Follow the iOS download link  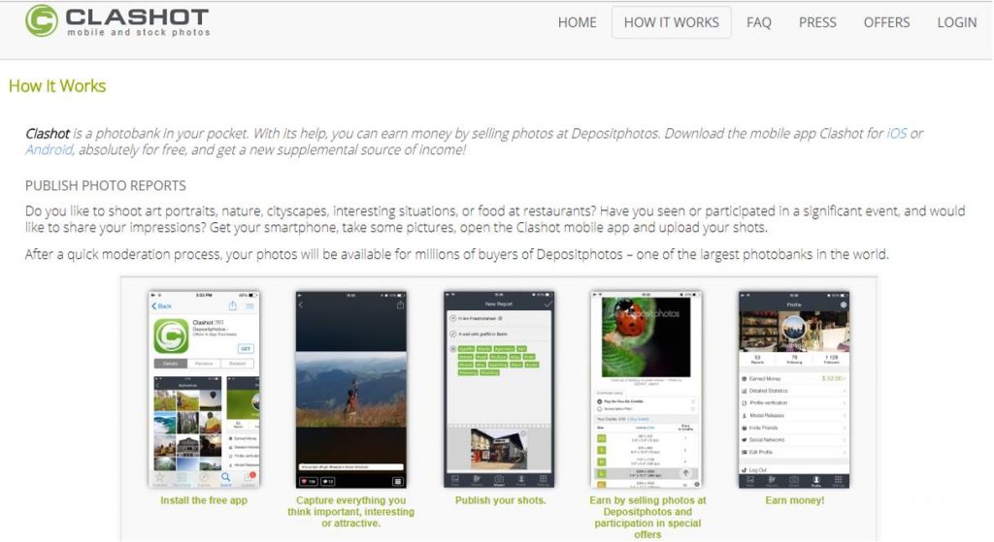coord(897,134)
